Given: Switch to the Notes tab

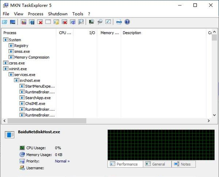Looking at the screenshot, I should (x=184, y=164).
